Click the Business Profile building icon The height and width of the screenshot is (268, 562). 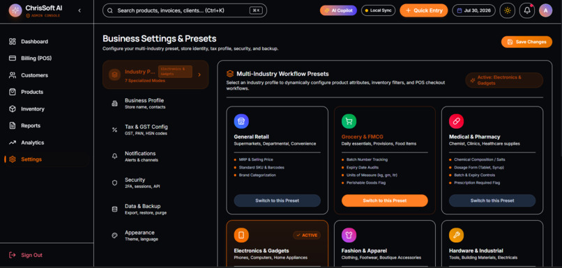coord(114,104)
